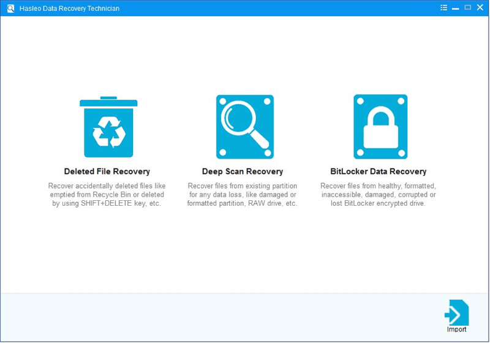This screenshot has height=343, width=490.
Task: Close the Hasleo Data Recovery window
Action: (x=480, y=8)
